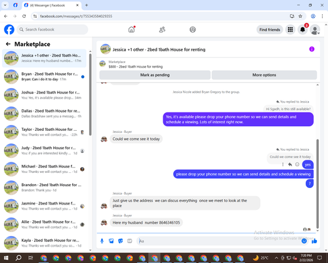Image resolution: width=328 pixels, height=263 pixels.
Task: Go back using the Marketplace arrow
Action: pyautogui.click(x=9, y=44)
